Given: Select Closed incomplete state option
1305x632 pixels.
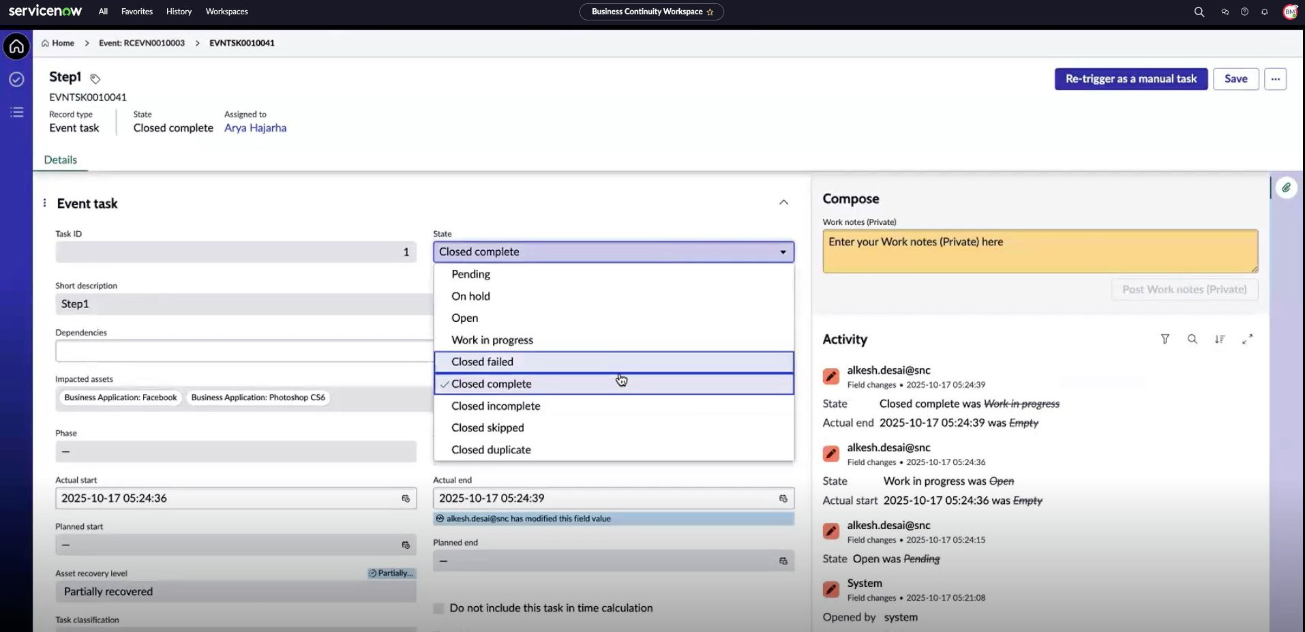Looking at the screenshot, I should [614, 406].
